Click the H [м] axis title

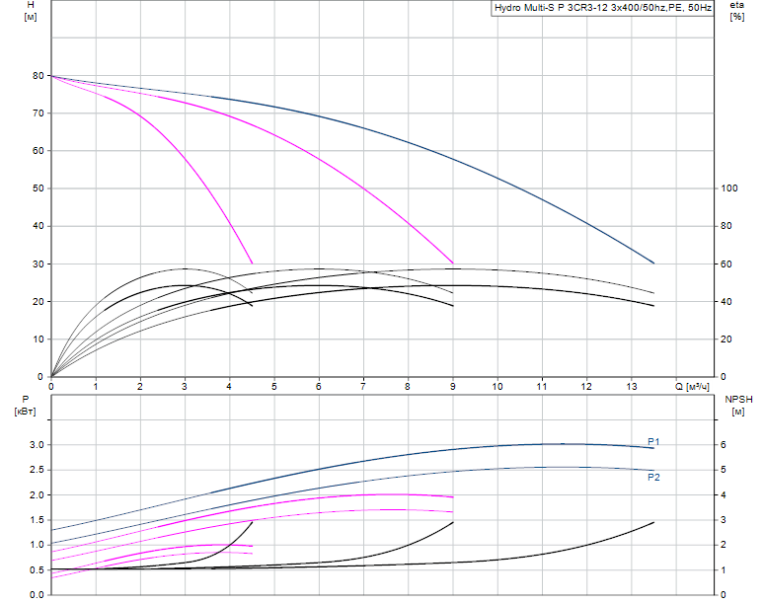tap(31, 11)
